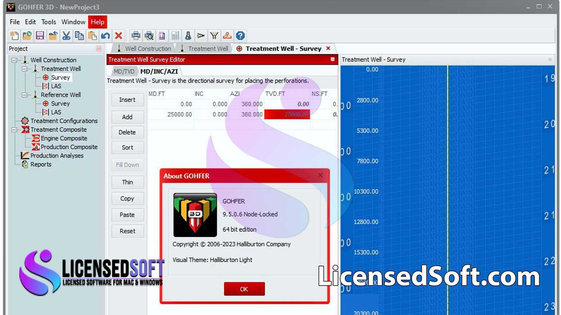Save project using purple floppy icon
The height and width of the screenshot is (315, 561).
(40, 35)
